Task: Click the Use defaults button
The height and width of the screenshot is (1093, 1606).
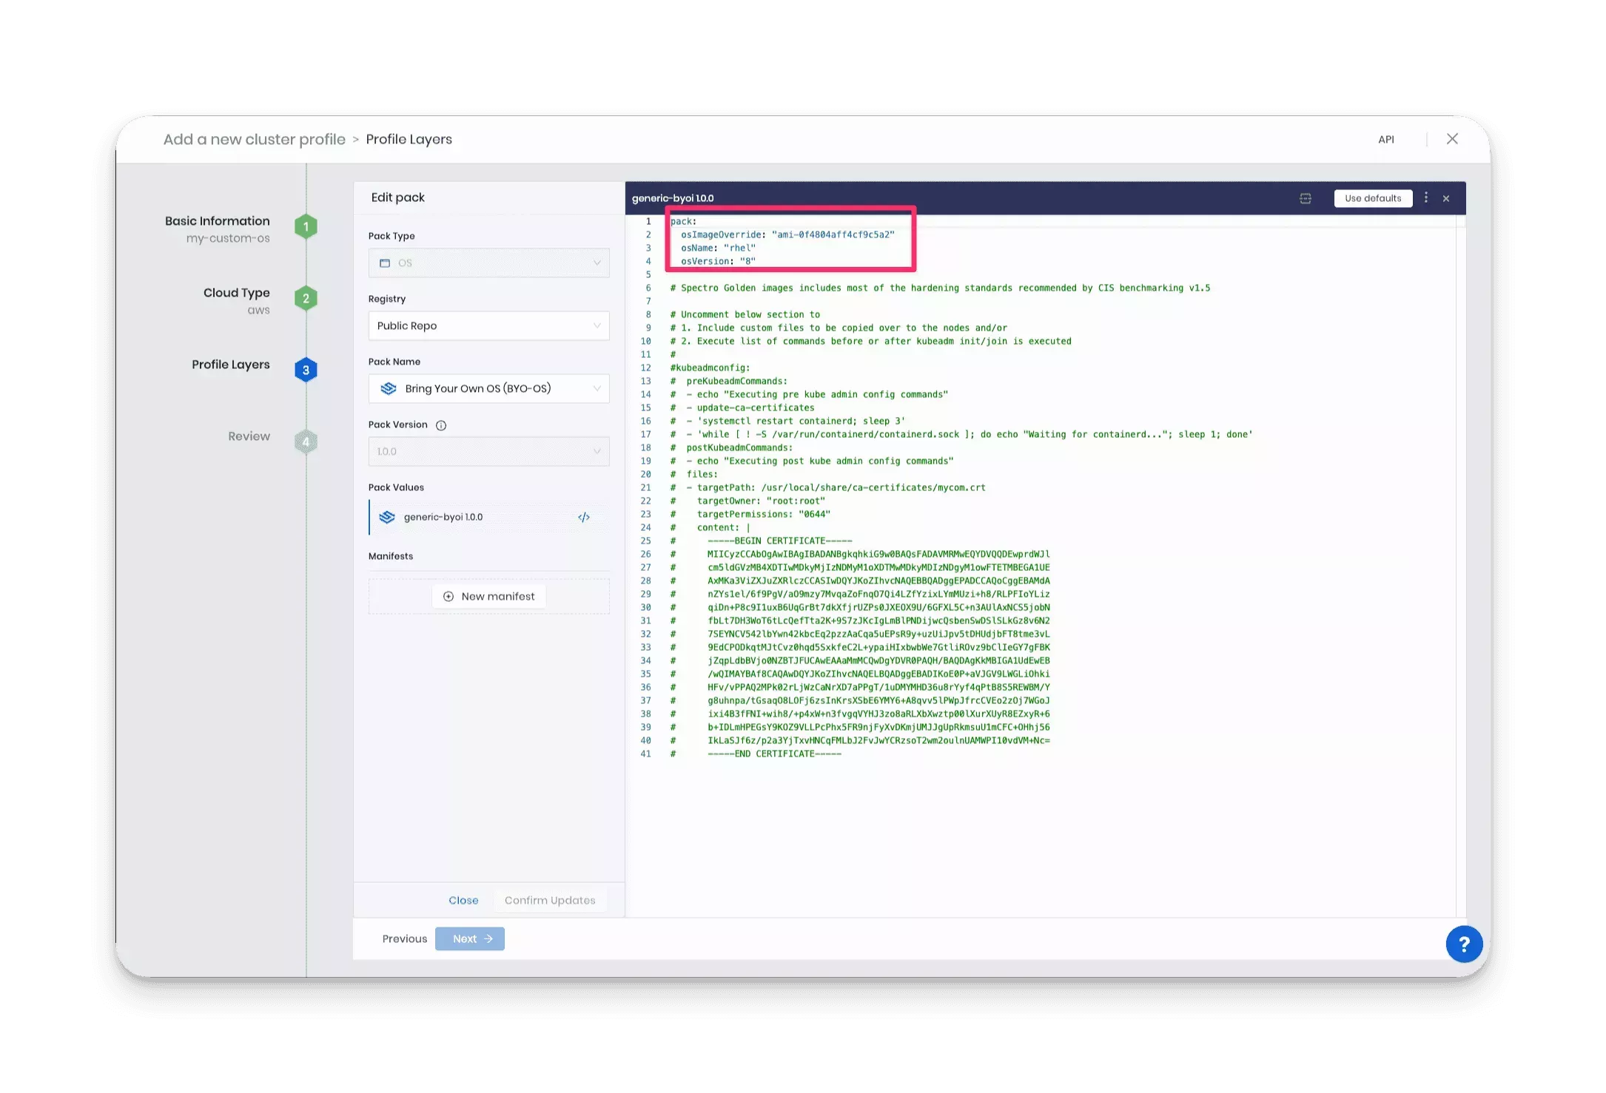Action: point(1373,198)
